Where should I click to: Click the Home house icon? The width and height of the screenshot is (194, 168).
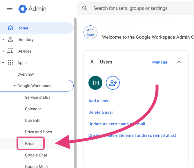tap(10, 28)
